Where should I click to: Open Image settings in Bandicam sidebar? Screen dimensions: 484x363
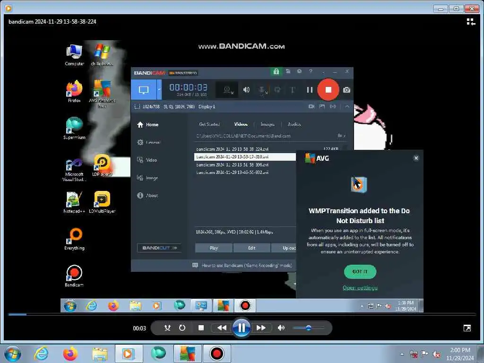147,178
